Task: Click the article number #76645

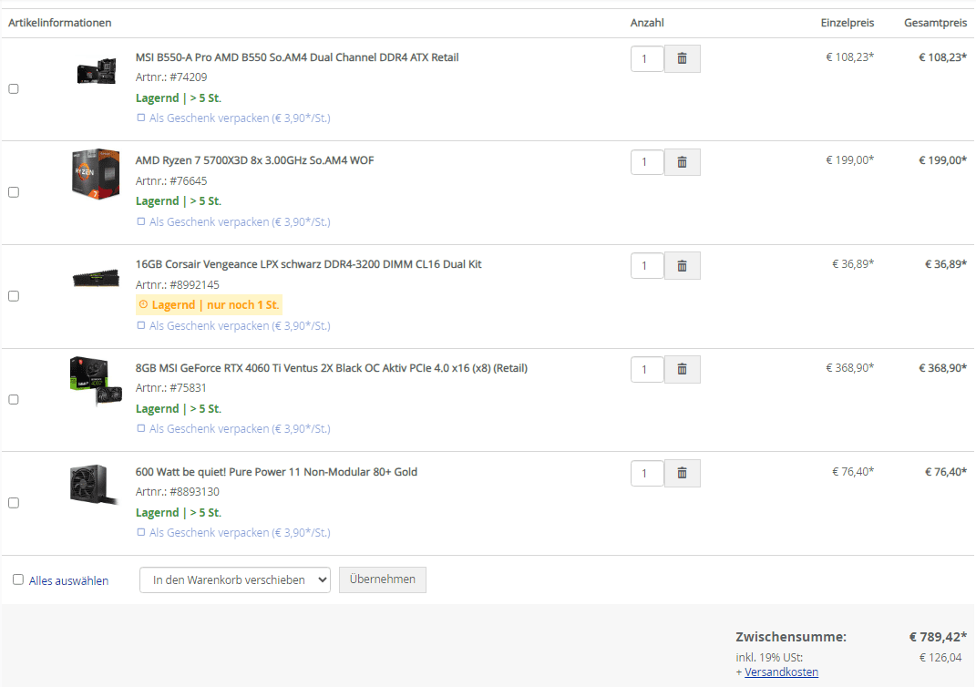Action: tap(188, 181)
